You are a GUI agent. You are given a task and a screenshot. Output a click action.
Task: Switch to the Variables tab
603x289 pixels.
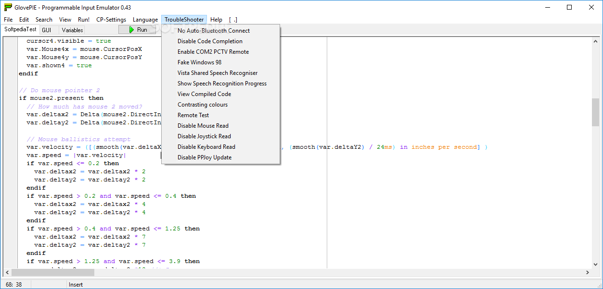click(72, 30)
